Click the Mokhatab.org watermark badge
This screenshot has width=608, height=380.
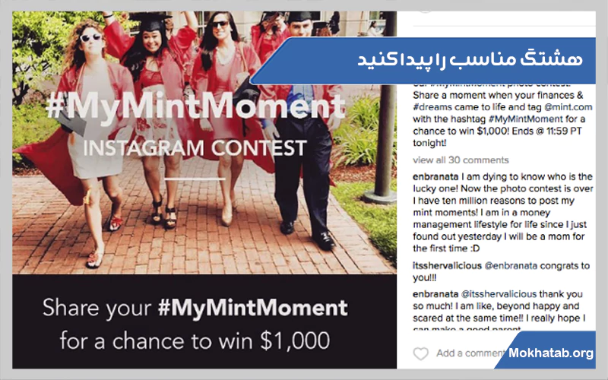(x=550, y=353)
